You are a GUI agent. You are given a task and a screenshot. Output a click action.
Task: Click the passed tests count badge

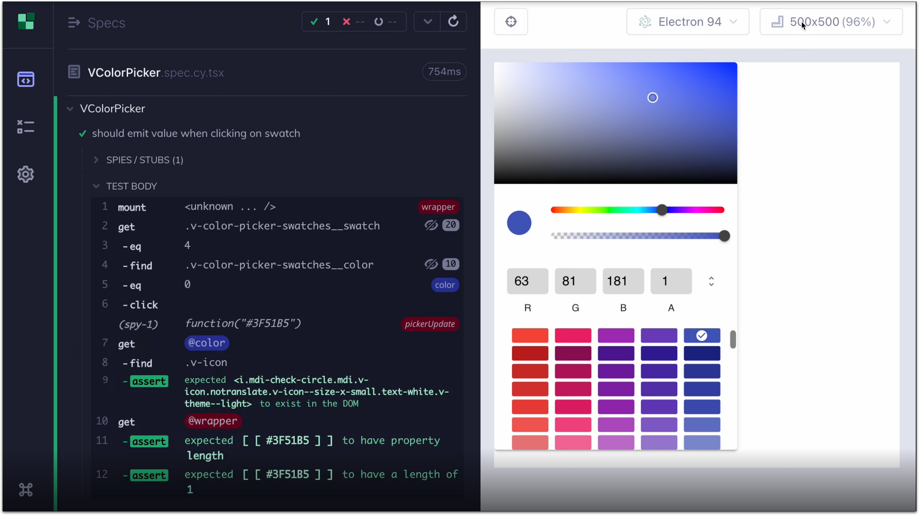[x=321, y=22]
